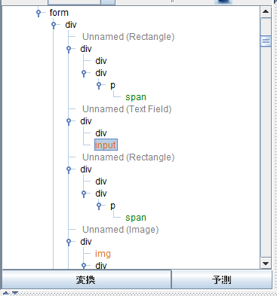This screenshot has width=277, height=296.
Task: Click the scrollbar down arrow
Action: 266,264
